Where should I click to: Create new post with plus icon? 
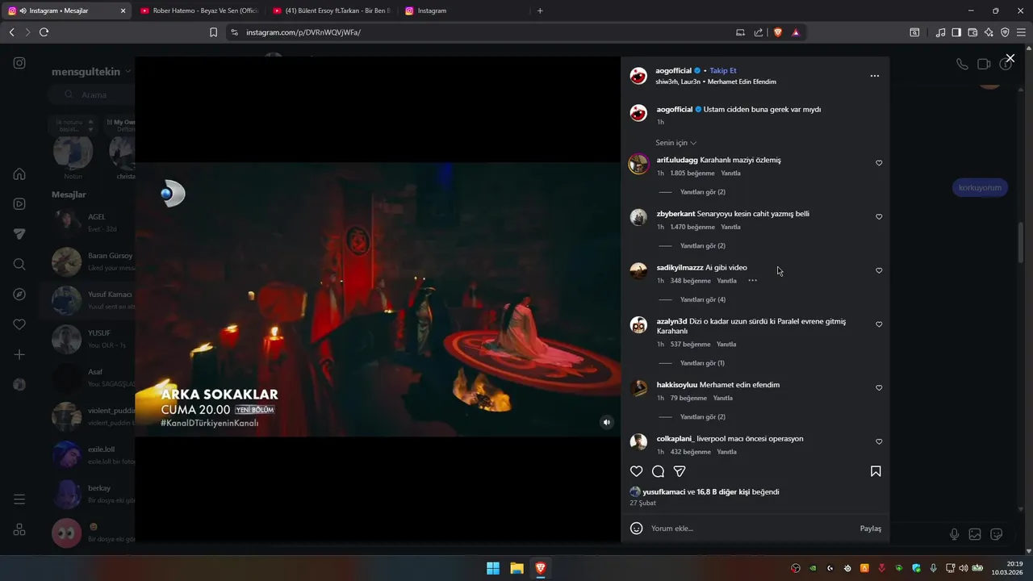pyautogui.click(x=19, y=354)
